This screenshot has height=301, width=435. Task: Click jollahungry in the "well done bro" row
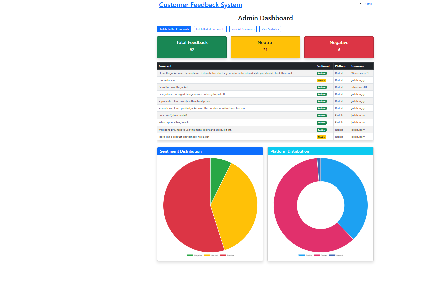pyautogui.click(x=358, y=130)
